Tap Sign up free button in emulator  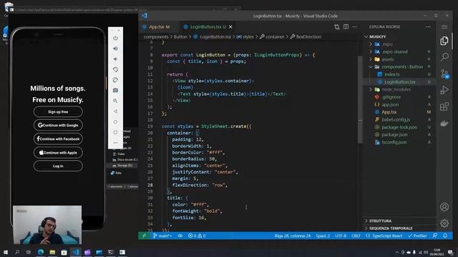click(x=58, y=111)
